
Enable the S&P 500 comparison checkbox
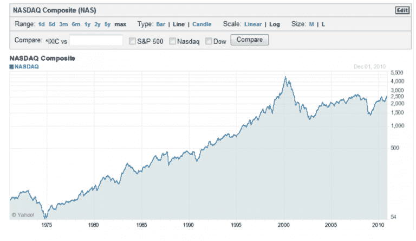132,40
